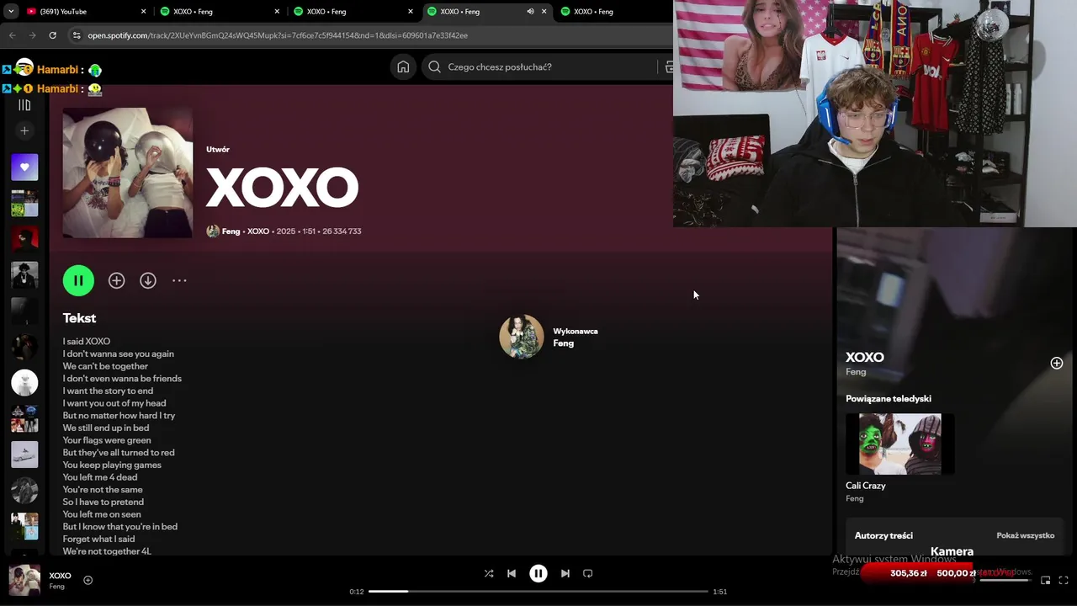Seek within the song progress bar

538,592
